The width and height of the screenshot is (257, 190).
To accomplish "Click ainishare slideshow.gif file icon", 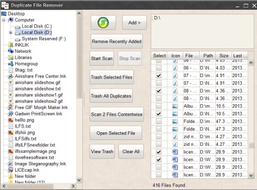I will pyautogui.click(x=11, y=82).
